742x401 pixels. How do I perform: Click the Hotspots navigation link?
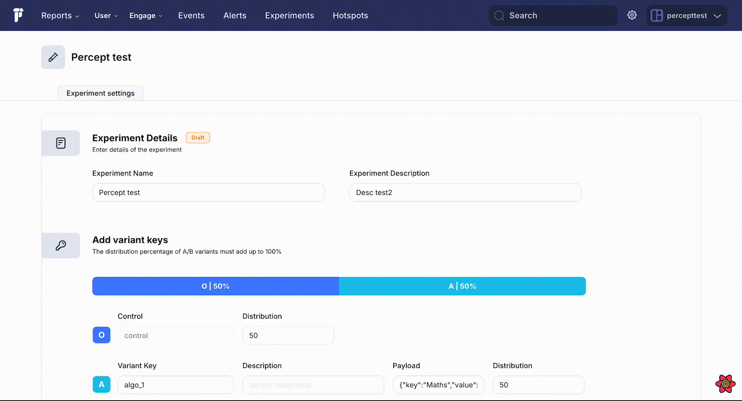[x=351, y=15]
